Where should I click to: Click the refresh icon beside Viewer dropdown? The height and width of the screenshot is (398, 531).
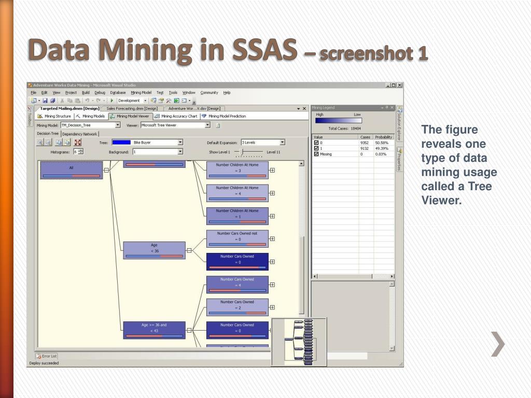point(218,125)
